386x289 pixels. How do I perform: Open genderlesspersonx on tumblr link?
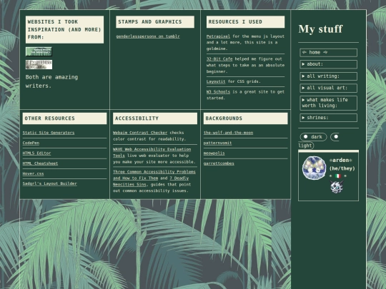(x=148, y=36)
